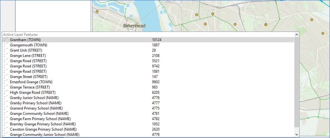Screen dimensions: 330x138
Task: Select Grange Terrace (STREET) row
Action: point(148,87)
